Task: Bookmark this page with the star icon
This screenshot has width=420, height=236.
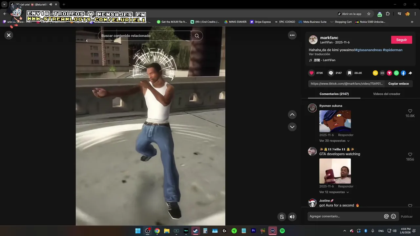Action: point(369,14)
